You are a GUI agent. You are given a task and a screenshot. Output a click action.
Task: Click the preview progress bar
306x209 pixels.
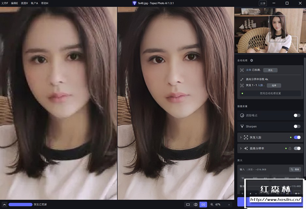pyautogui.click(x=21, y=204)
